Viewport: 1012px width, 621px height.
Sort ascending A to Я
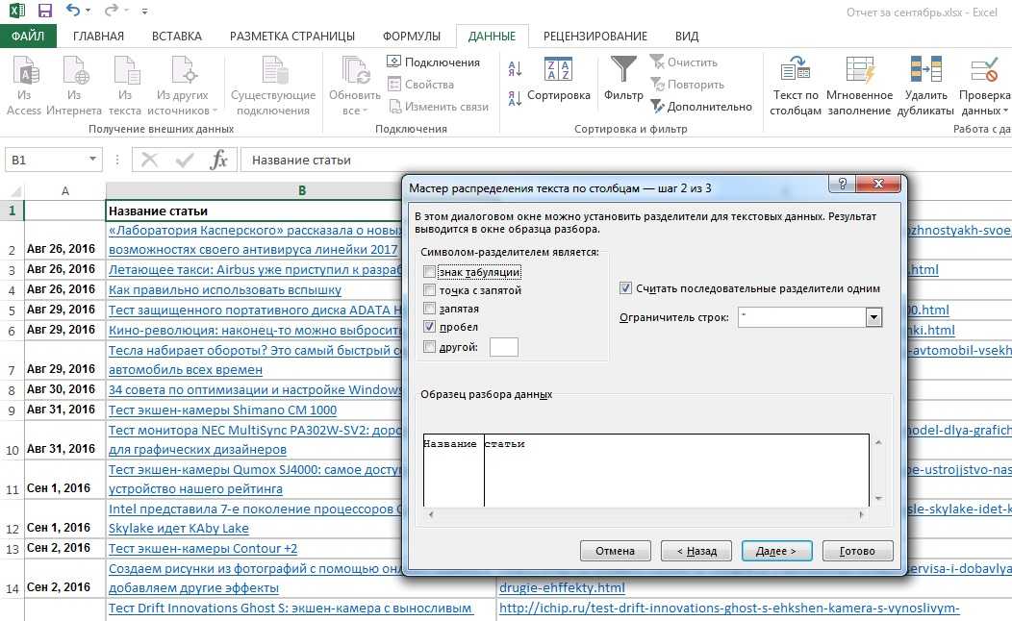[x=515, y=68]
